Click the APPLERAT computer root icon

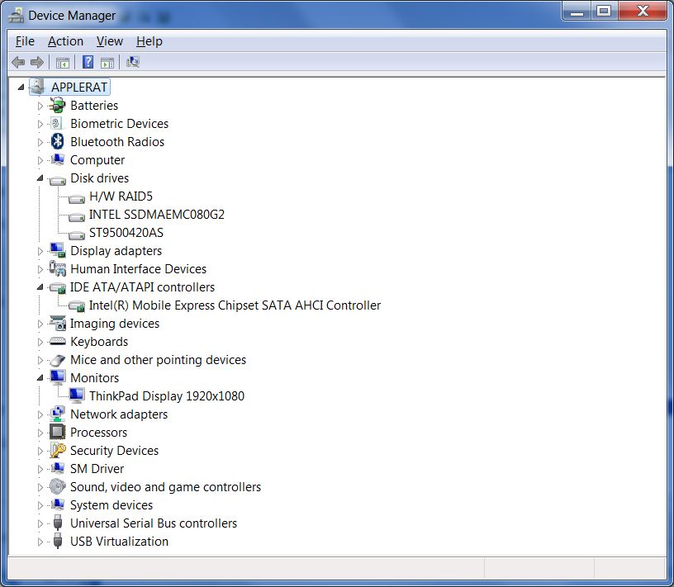38,87
